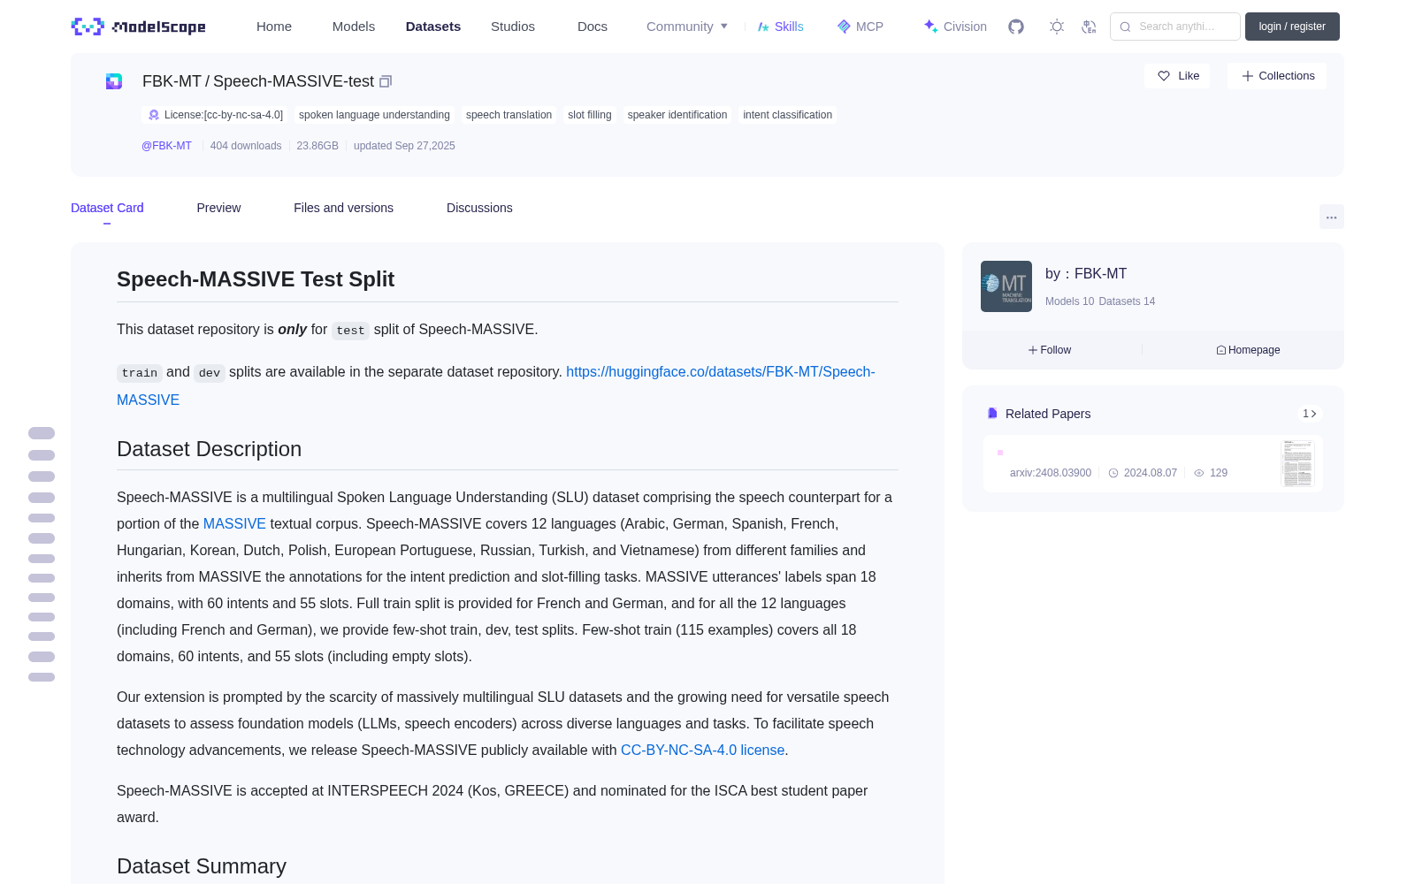Image resolution: width=1415 pixels, height=884 pixels.
Task: Open the MCP page
Action: click(860, 27)
